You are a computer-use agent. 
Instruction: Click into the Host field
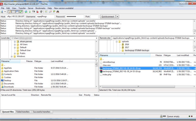click(x=16, y=16)
